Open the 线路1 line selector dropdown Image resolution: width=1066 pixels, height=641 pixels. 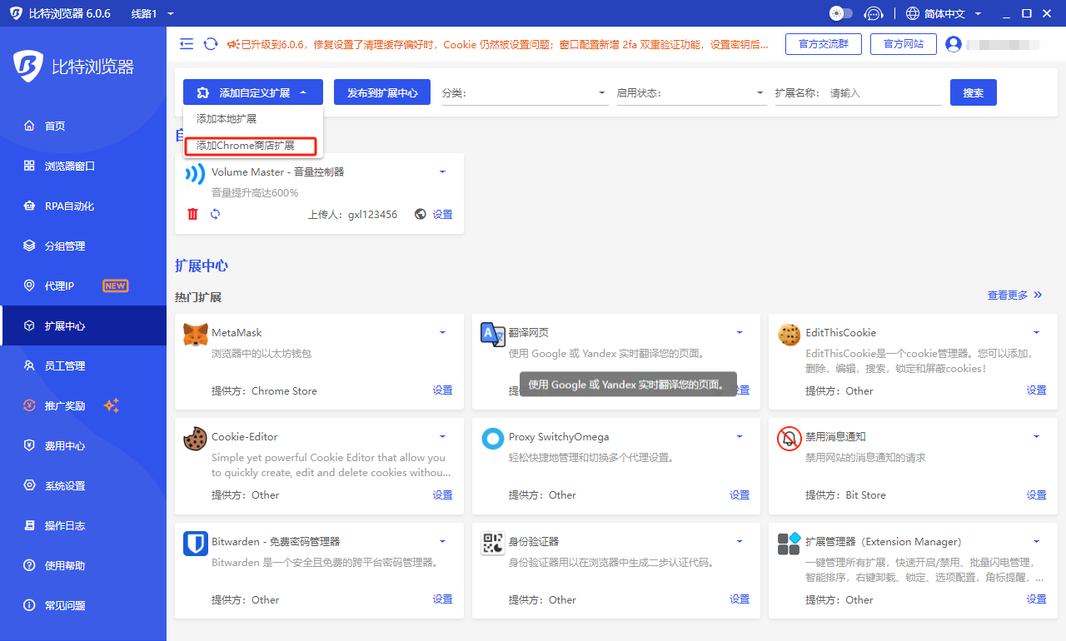click(152, 13)
